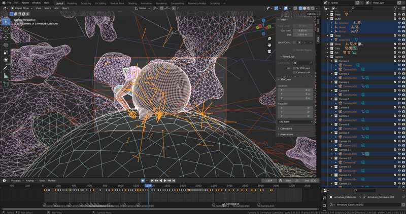Enable Lock To 3D Cursor checkbox

coord(294,68)
